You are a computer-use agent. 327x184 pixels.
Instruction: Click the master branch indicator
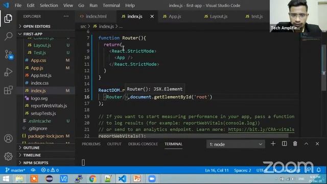15,170
